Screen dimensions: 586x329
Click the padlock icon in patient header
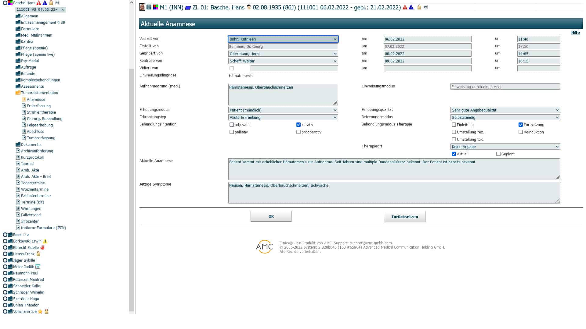tap(419, 7)
